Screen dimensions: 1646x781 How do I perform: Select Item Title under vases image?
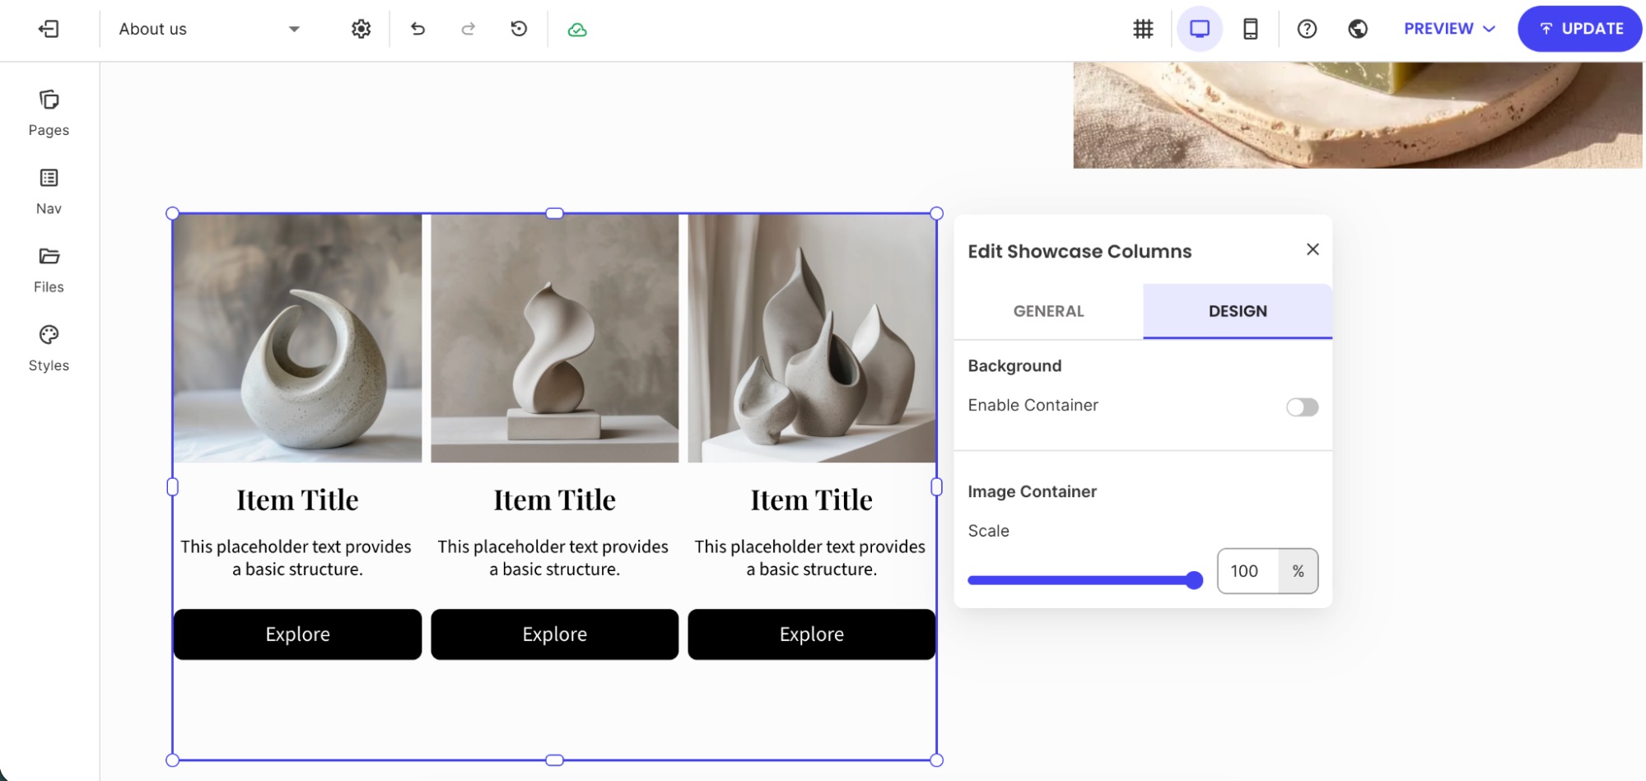[812, 500]
